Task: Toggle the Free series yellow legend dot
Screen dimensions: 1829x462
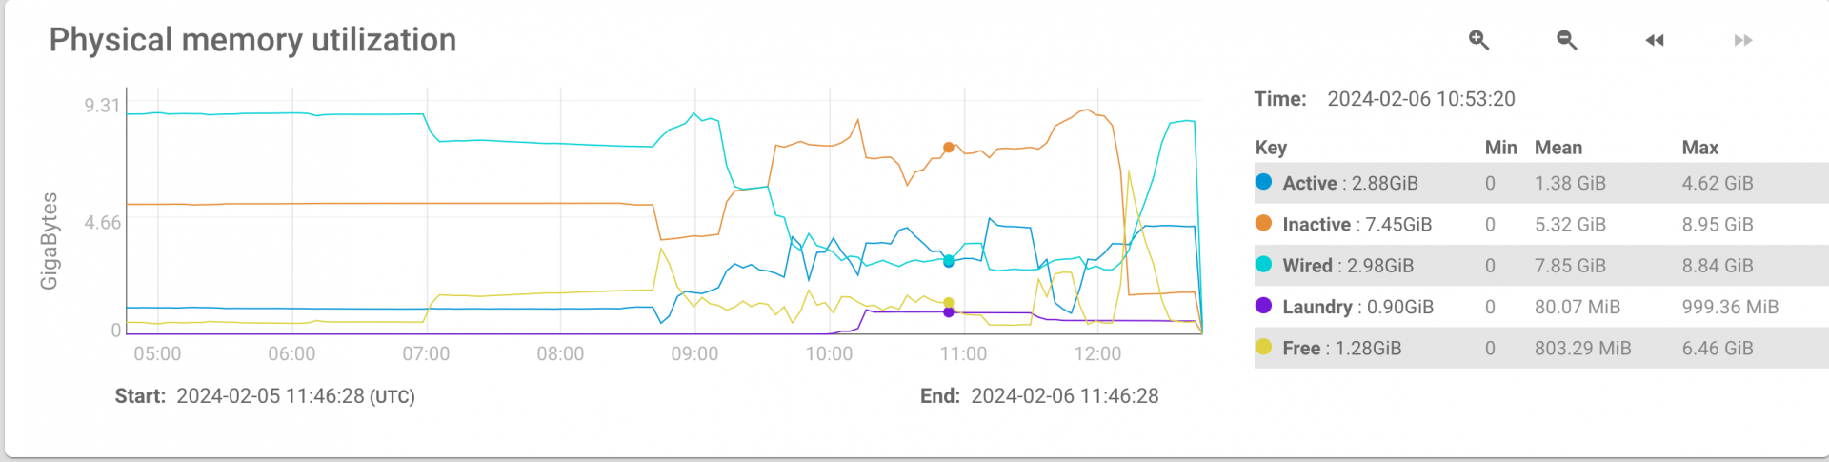Action: tap(1263, 347)
